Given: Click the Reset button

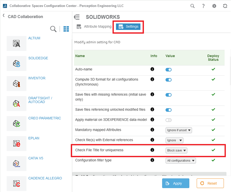Looking at the screenshot, I should pyautogui.click(x=210, y=183).
